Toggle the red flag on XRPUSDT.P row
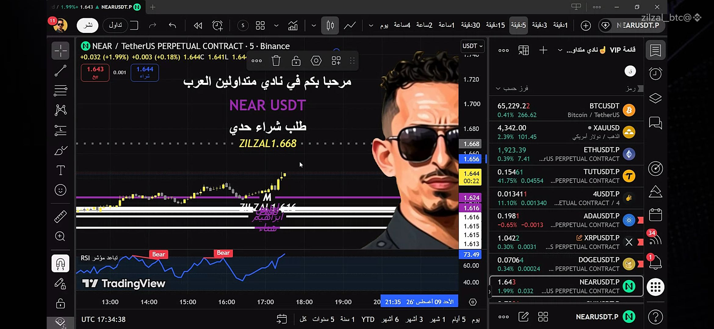Screen dimensions: 714x329 pos(640,242)
